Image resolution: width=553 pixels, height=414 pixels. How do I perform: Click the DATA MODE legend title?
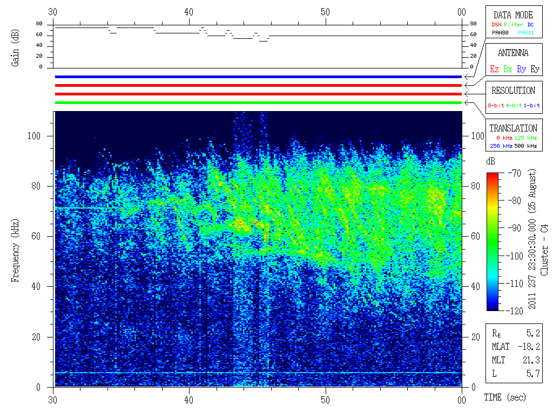click(513, 15)
